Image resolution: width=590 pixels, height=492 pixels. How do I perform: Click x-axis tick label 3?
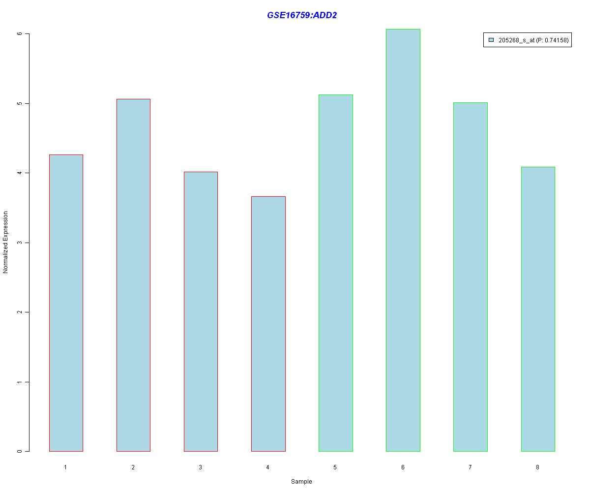201,467
